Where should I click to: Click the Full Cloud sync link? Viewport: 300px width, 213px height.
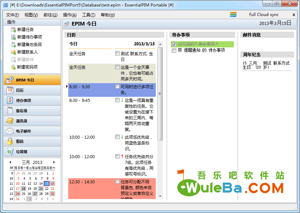click(x=264, y=15)
